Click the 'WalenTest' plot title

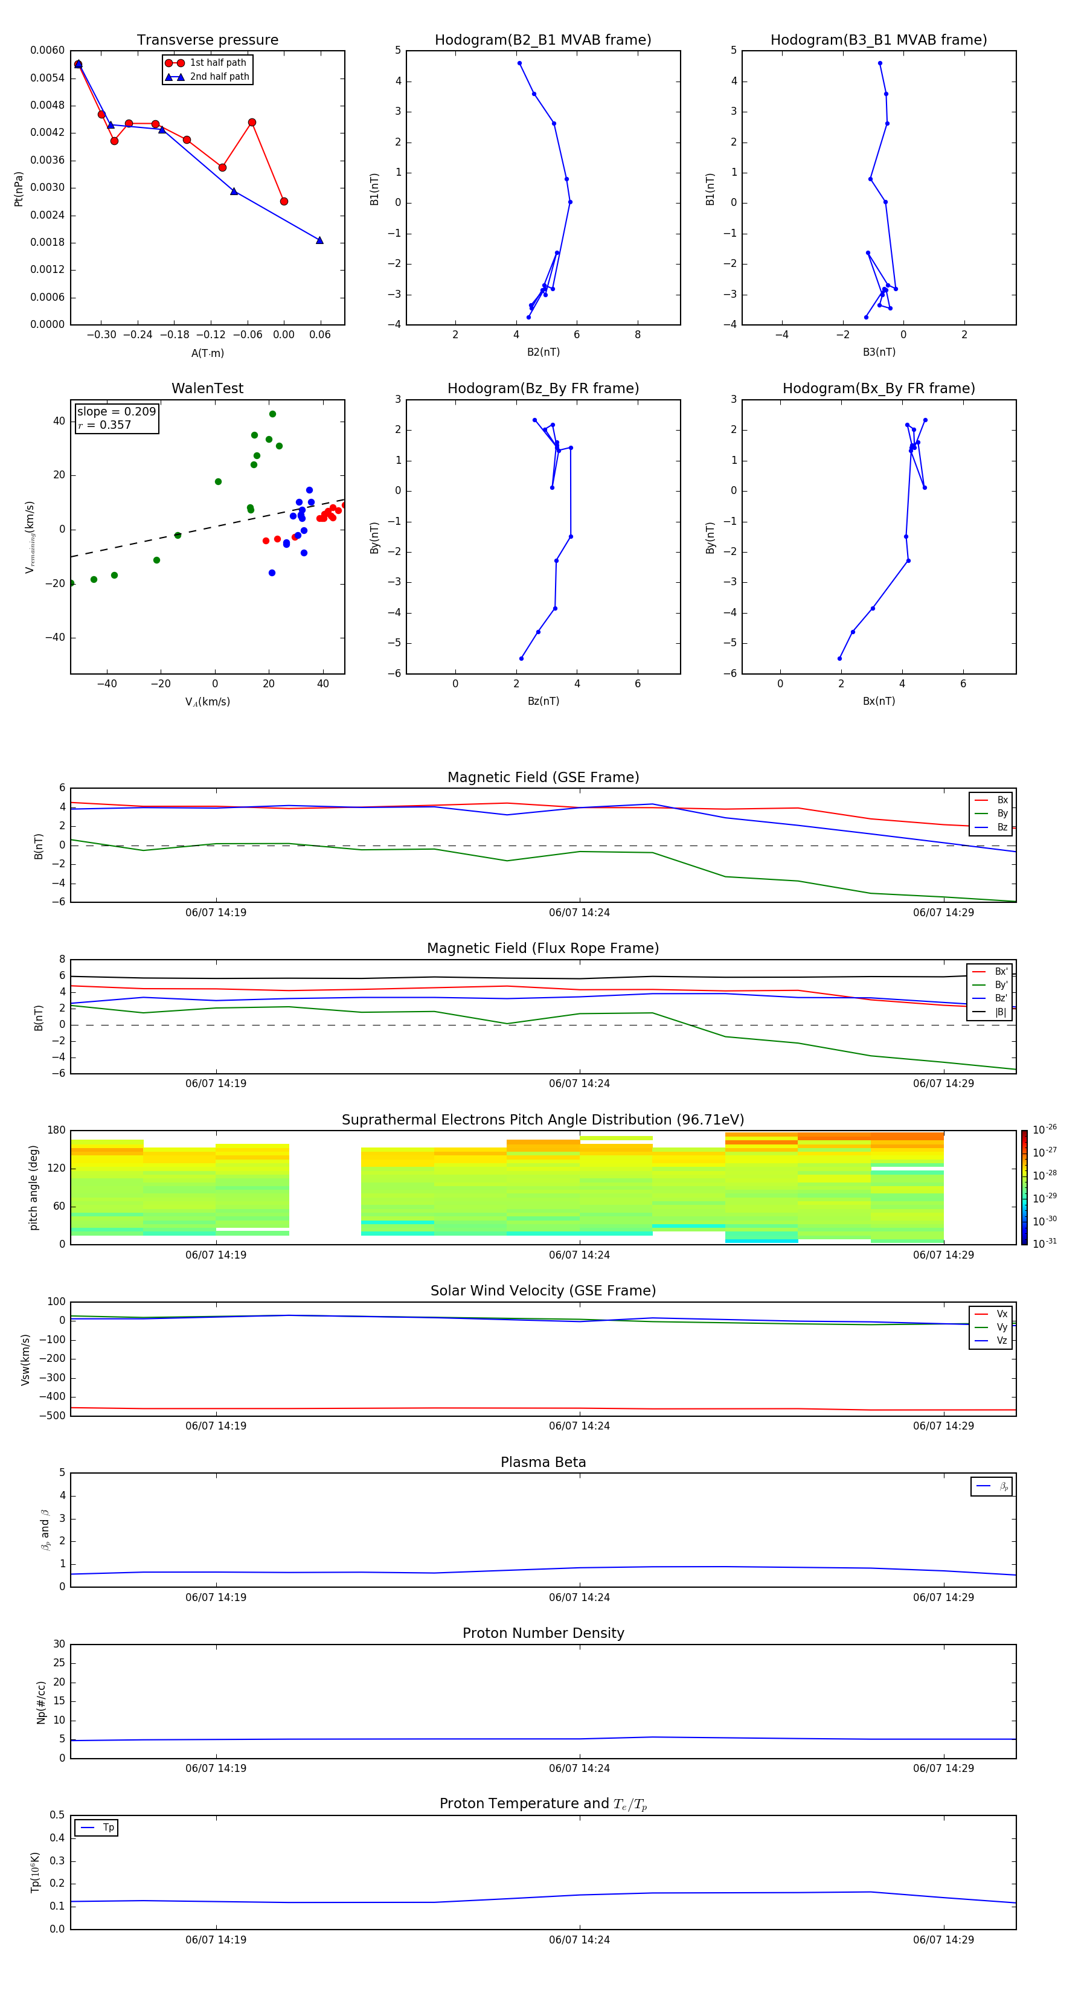pos(207,388)
